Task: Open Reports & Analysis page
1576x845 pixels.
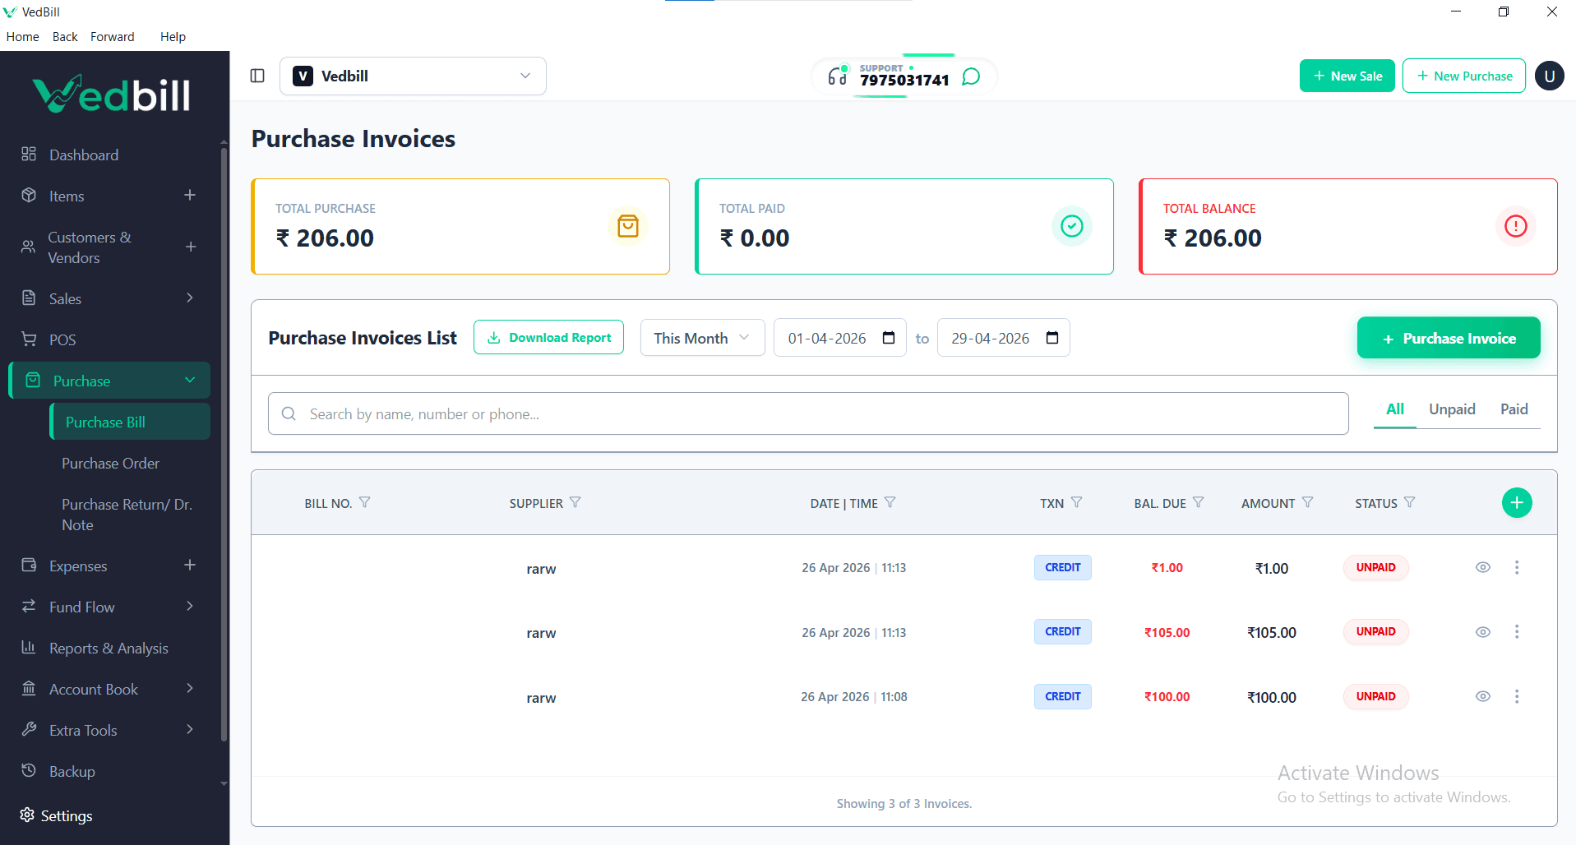Action: (109, 648)
